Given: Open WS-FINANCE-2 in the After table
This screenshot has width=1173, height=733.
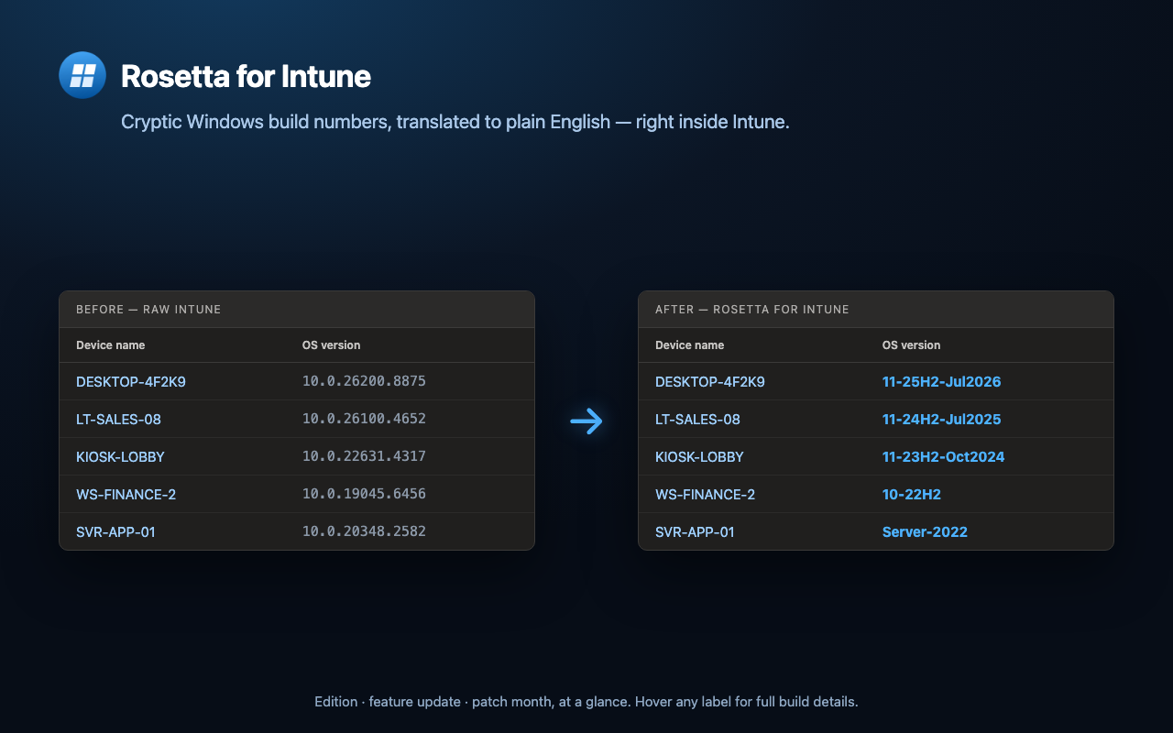Looking at the screenshot, I should coord(705,494).
